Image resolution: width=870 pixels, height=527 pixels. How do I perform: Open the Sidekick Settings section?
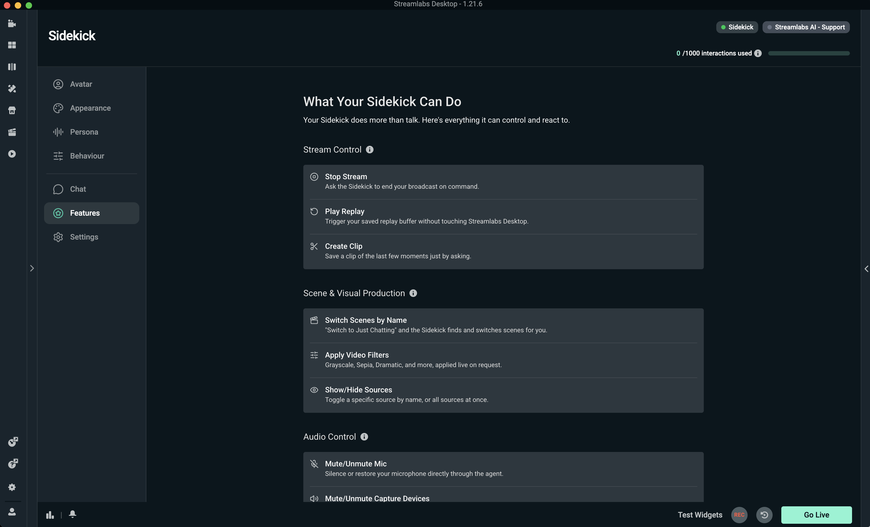(91, 237)
